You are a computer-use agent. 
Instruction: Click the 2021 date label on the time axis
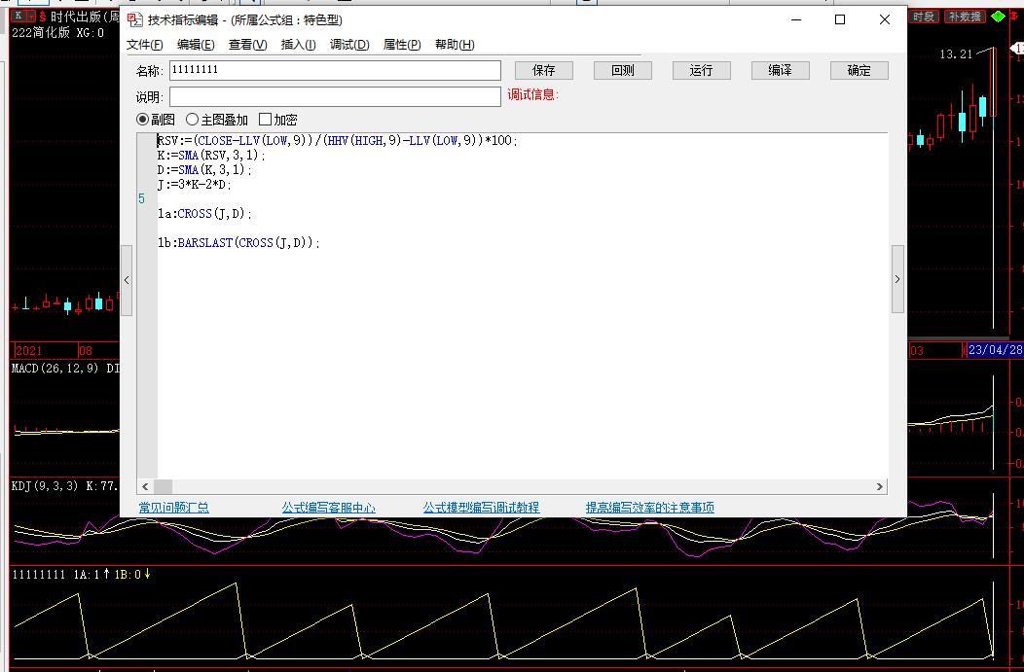tap(29, 351)
